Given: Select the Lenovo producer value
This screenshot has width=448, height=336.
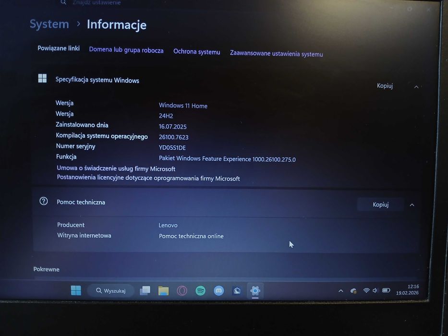Looking at the screenshot, I should tap(168, 225).
